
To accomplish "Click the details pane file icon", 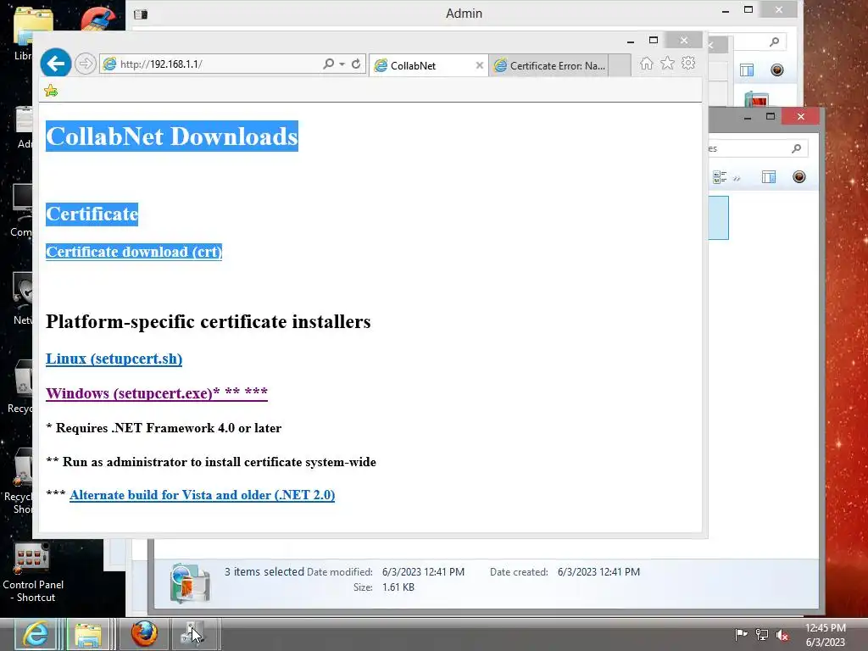I will [x=190, y=582].
